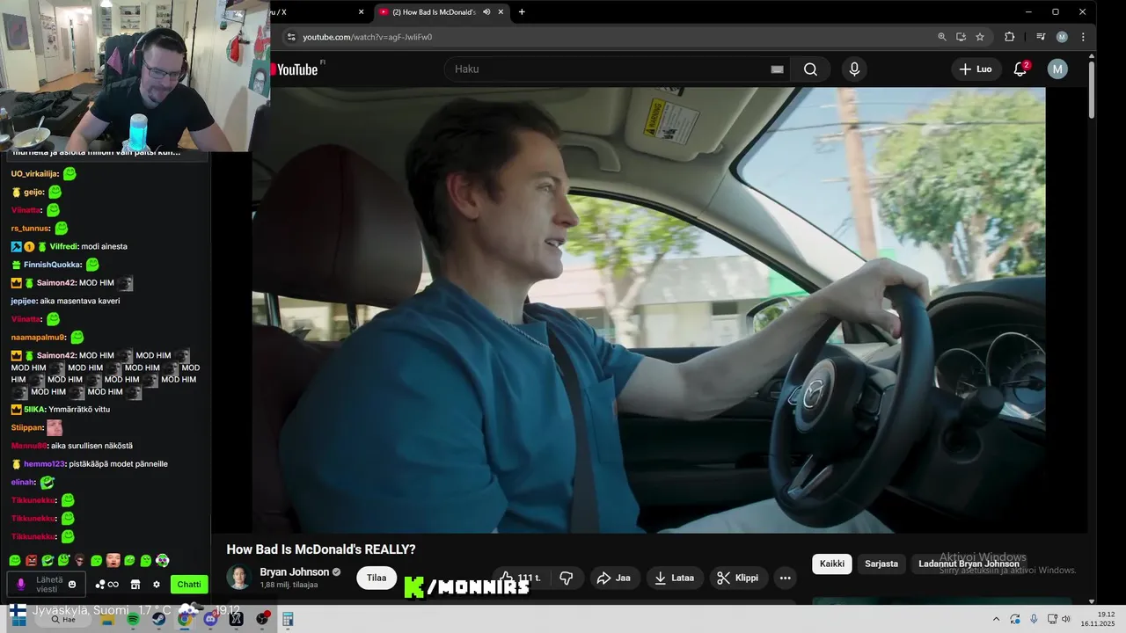Open the Bryan Johnson channel name link
Image resolution: width=1126 pixels, height=633 pixels.
295,572
